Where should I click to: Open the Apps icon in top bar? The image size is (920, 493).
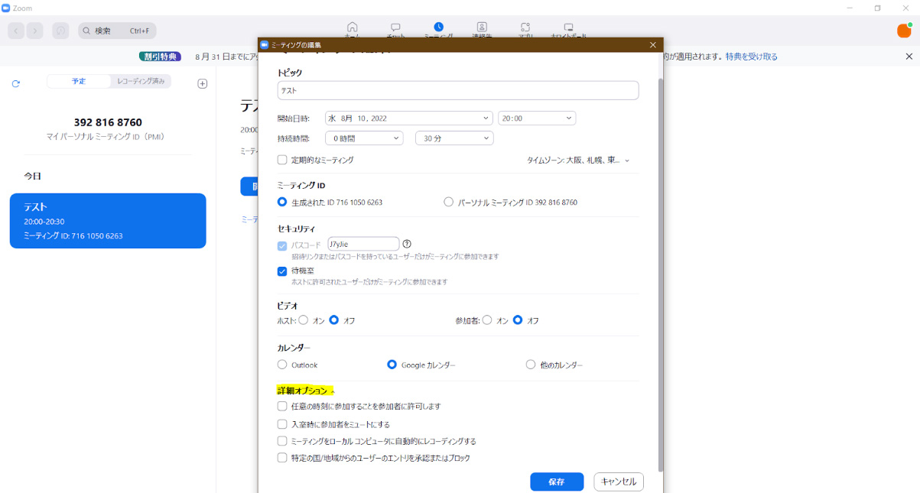[525, 28]
